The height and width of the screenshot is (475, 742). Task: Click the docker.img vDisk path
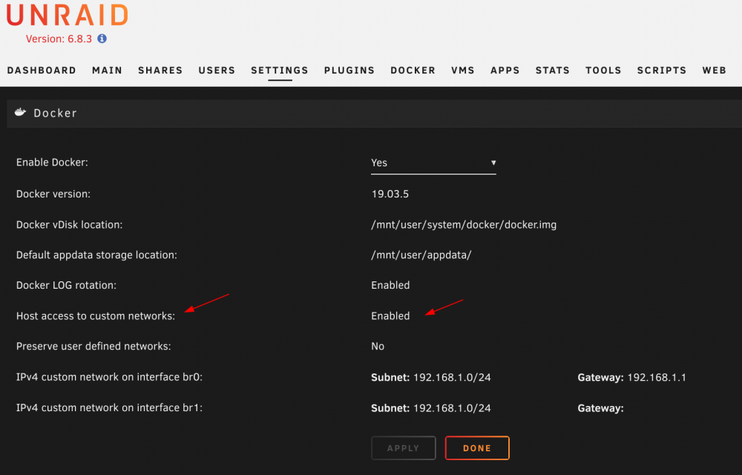(x=464, y=225)
